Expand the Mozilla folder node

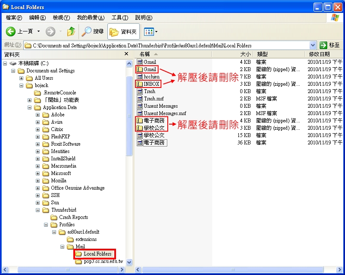click(x=38, y=181)
